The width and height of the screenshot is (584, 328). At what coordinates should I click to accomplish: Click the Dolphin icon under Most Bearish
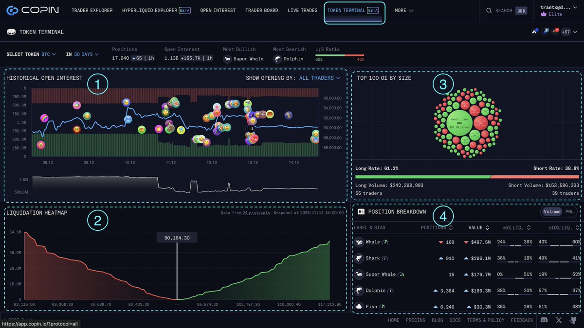277,59
